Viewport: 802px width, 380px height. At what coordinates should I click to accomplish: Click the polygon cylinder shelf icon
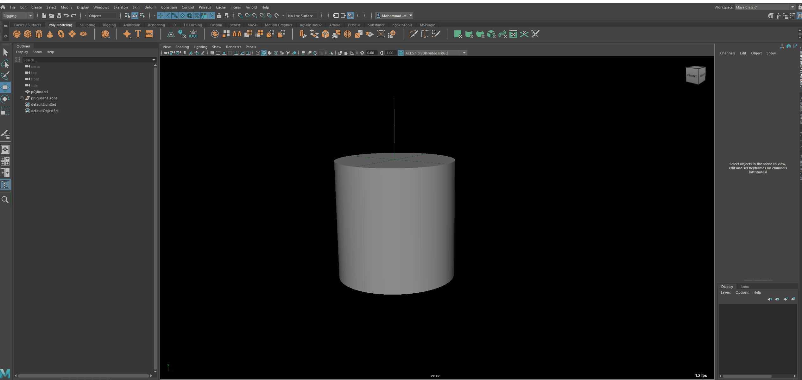click(39, 34)
